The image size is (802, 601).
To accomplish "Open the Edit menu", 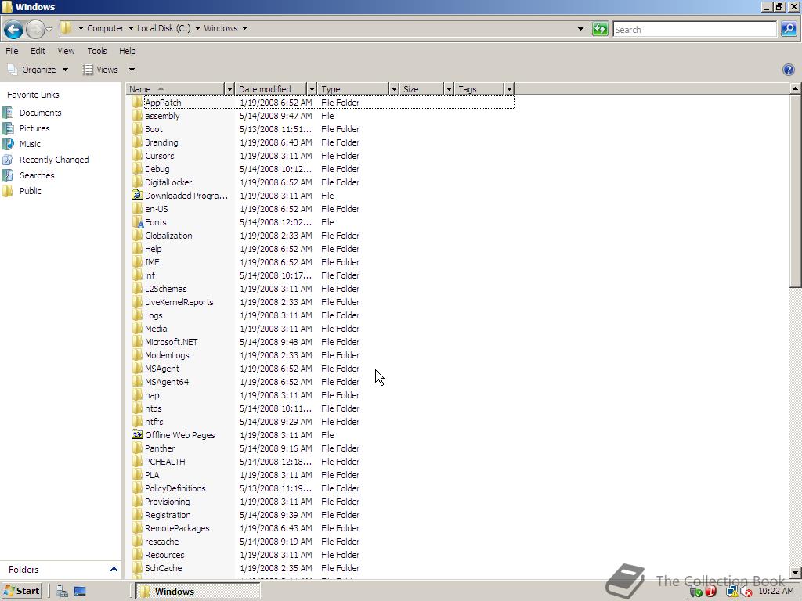I will click(x=38, y=51).
